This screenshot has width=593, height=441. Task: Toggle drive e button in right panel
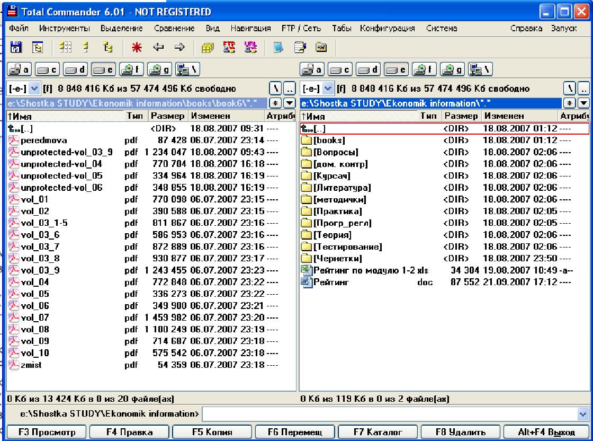[x=396, y=69]
